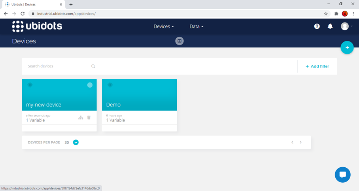359x191 pixels.
Task: Click the chip icon on my-new-device card
Action: pyautogui.click(x=30, y=85)
